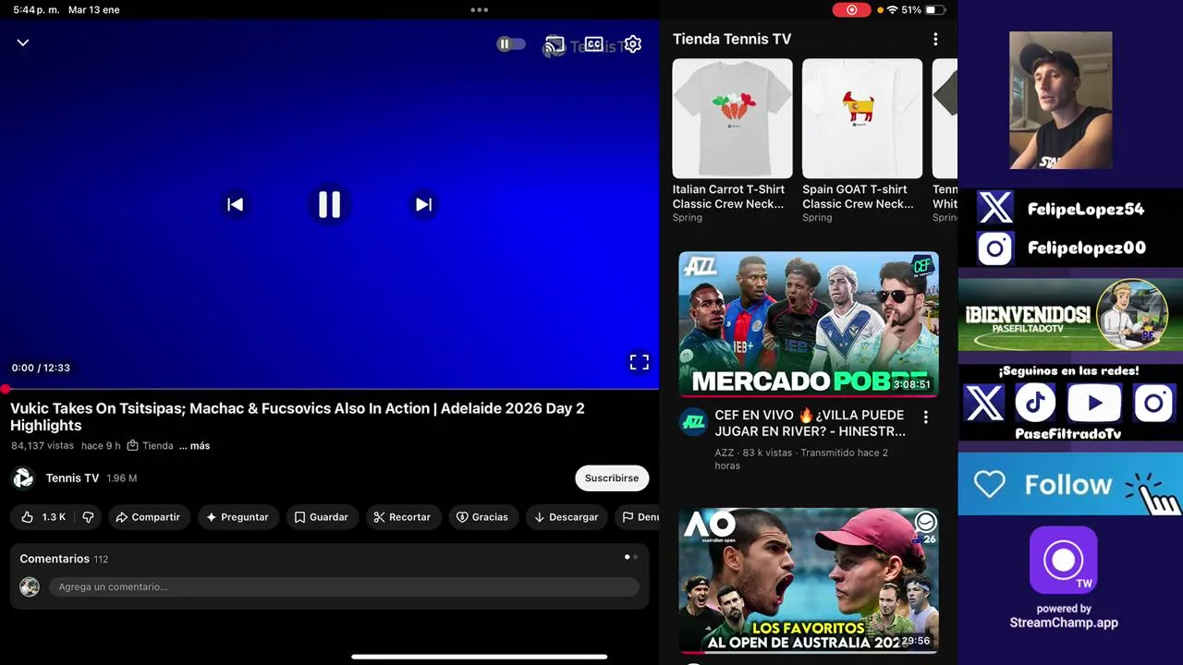The image size is (1183, 665).
Task: Click the Instagram icon above PaseFiltradoTv
Action: tap(1153, 404)
